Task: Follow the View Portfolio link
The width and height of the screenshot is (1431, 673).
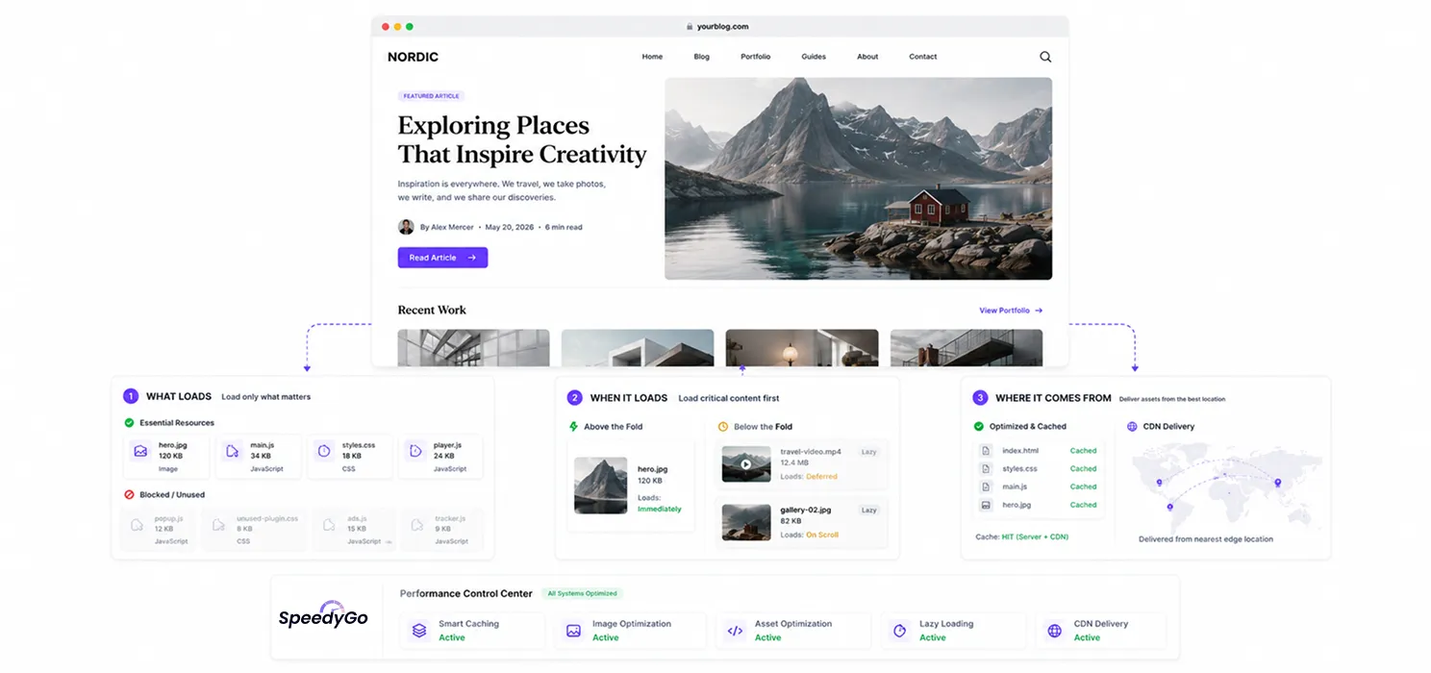Action: [x=1011, y=311]
